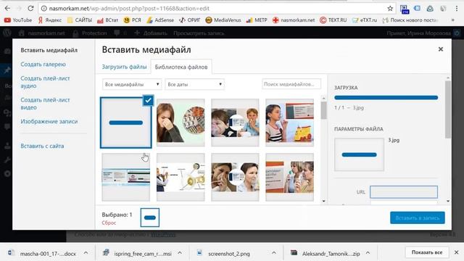This screenshot has width=464, height=261.
Task: Select Создать галерею in the left menu
Action: click(x=43, y=65)
